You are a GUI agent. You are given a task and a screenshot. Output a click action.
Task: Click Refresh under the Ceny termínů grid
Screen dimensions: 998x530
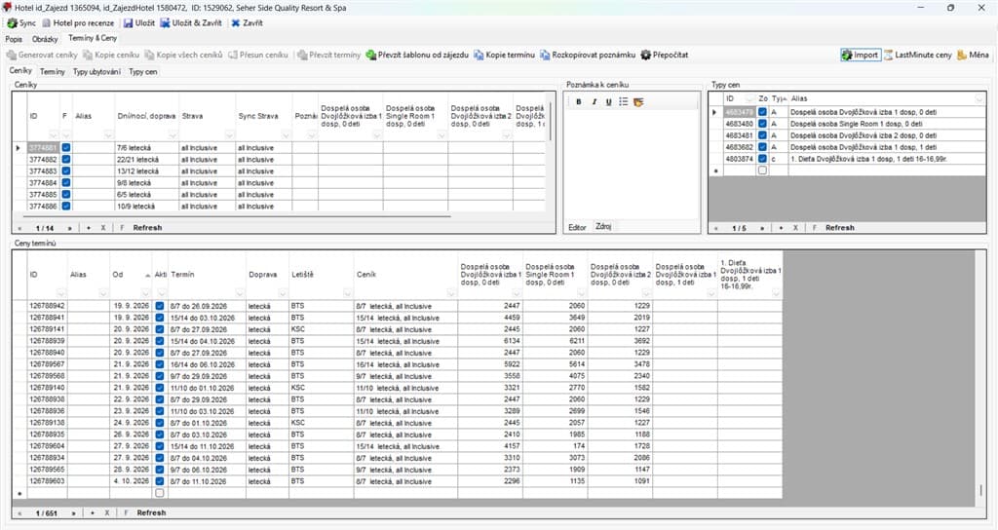click(x=151, y=512)
